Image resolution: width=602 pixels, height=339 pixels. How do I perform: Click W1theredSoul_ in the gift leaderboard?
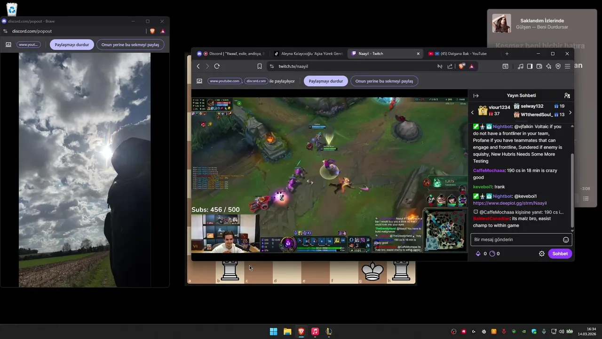(x=537, y=115)
